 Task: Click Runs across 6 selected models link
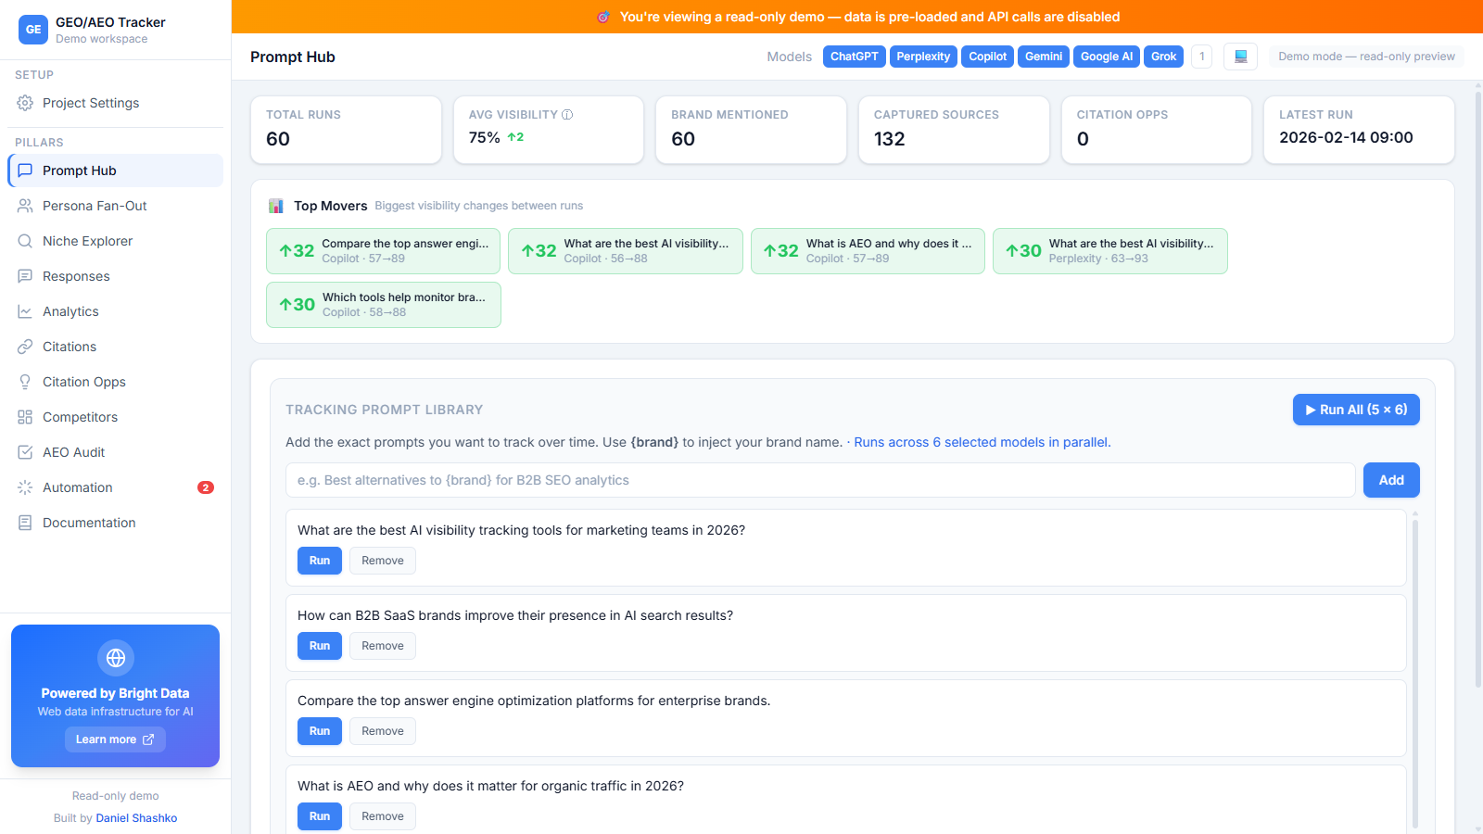click(x=982, y=442)
